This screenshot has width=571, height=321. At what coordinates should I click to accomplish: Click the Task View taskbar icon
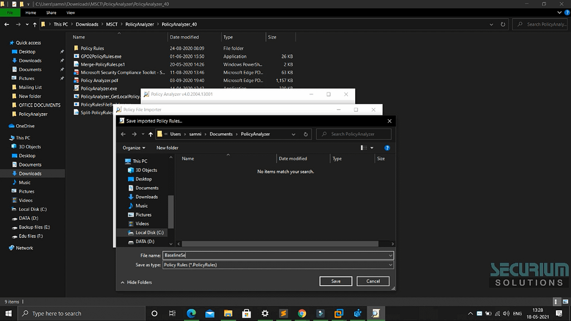[x=172, y=313]
